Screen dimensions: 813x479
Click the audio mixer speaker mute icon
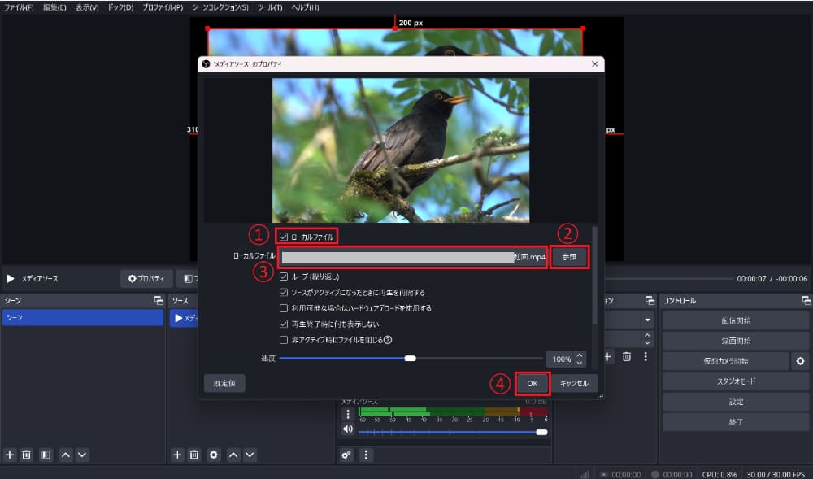pyautogui.click(x=348, y=429)
